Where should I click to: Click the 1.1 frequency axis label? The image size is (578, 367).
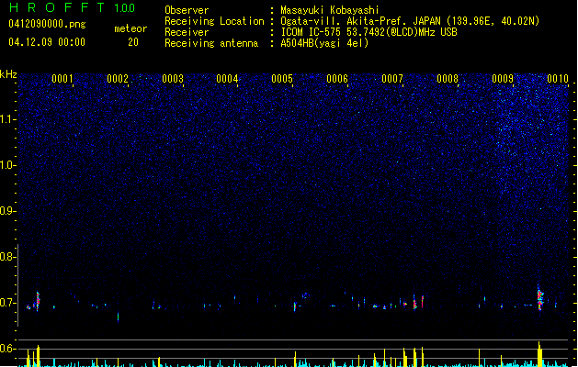(8, 119)
